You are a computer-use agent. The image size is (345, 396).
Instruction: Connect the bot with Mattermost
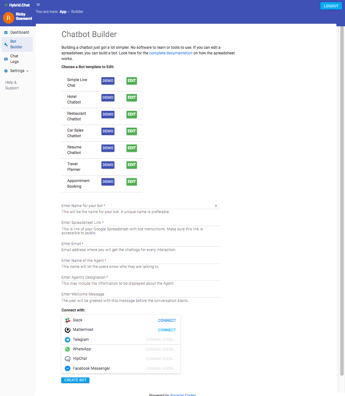167,330
